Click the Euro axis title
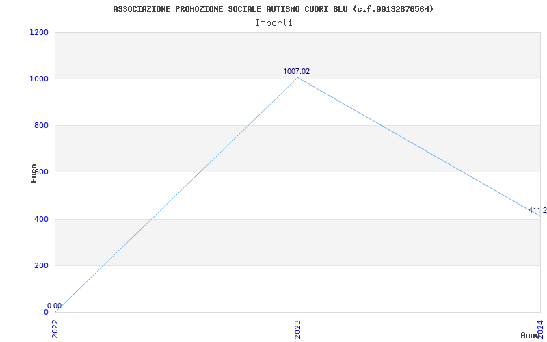Screen dimensions: 547x342 pyautogui.click(x=34, y=173)
